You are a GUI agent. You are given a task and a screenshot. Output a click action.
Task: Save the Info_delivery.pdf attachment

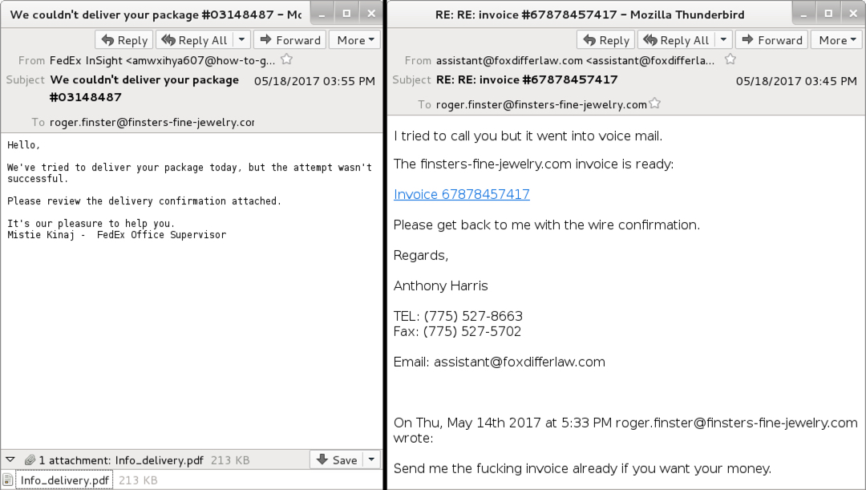[337, 460]
